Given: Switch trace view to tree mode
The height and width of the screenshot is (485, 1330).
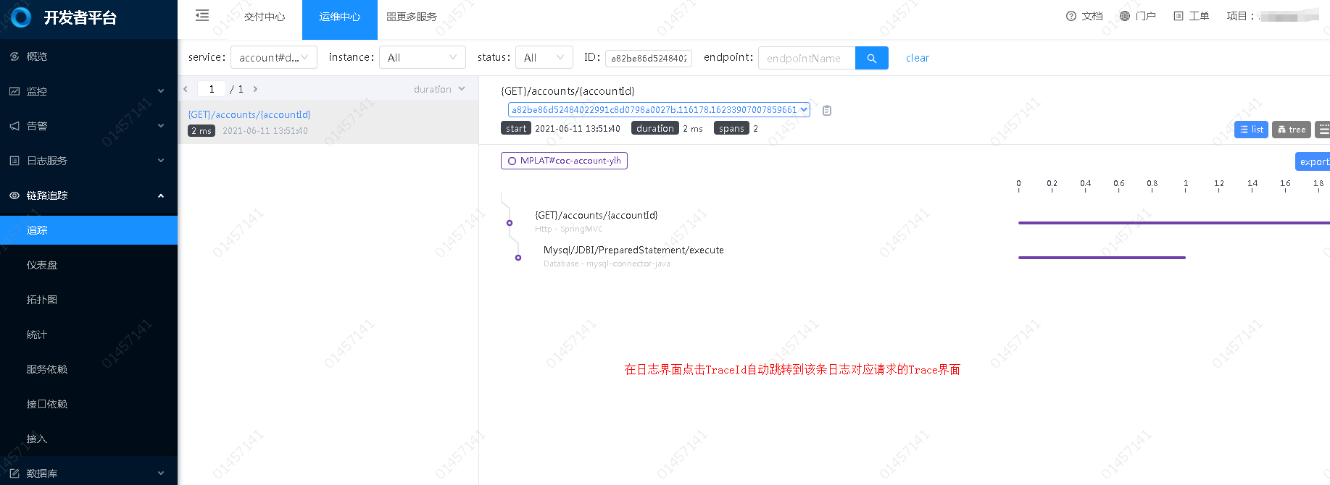Looking at the screenshot, I should click(x=1291, y=130).
